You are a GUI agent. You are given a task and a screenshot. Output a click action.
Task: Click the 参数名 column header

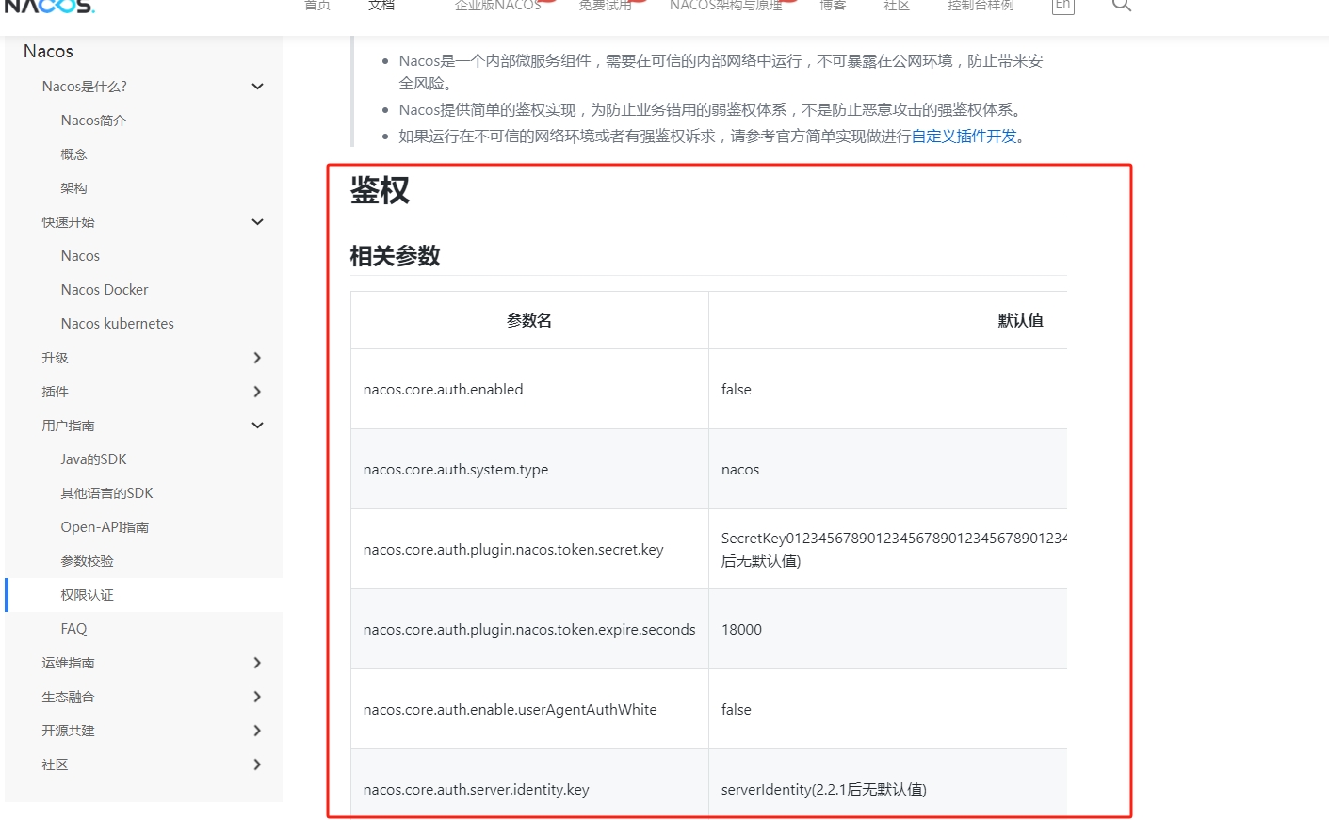529,320
